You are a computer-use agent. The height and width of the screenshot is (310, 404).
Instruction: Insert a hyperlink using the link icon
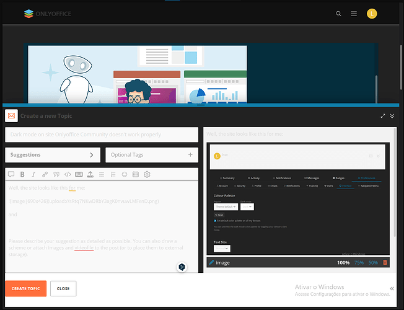coord(45,174)
